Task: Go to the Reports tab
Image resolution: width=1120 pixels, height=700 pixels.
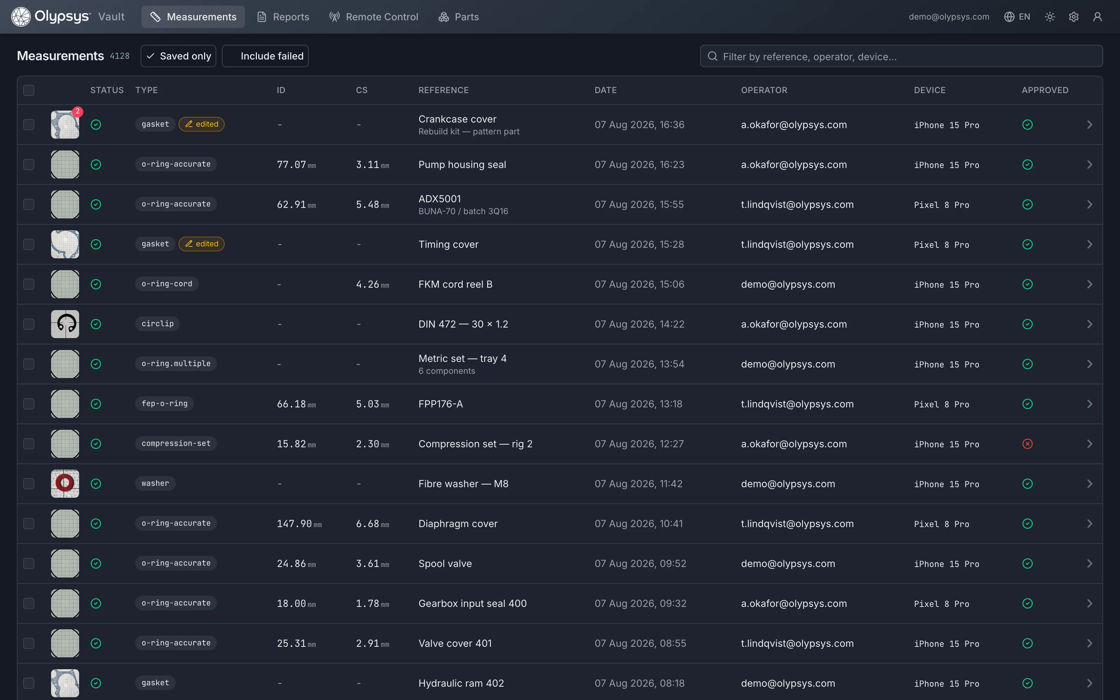Action: coord(283,17)
